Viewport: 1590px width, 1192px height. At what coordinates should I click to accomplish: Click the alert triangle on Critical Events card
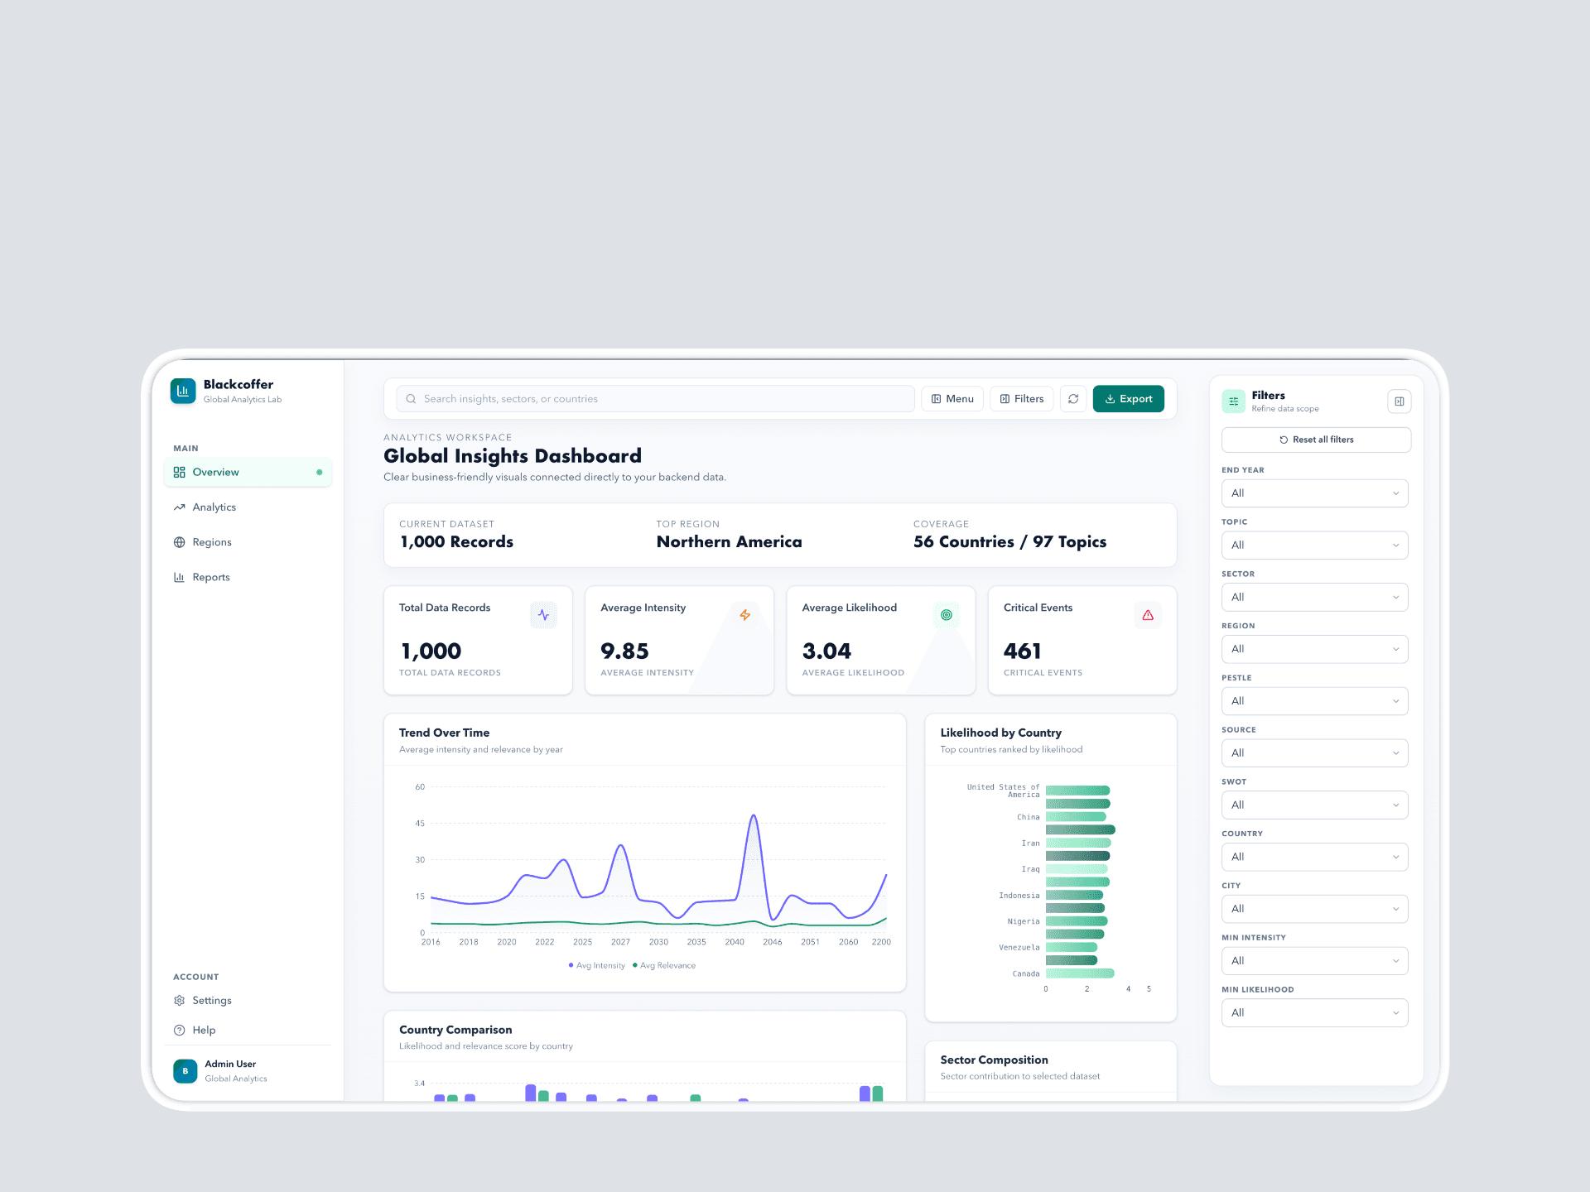(1148, 615)
